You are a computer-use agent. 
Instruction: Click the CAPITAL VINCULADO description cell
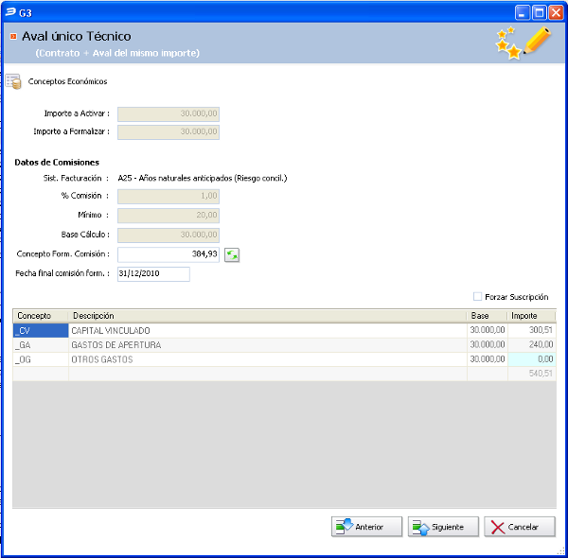click(x=268, y=330)
